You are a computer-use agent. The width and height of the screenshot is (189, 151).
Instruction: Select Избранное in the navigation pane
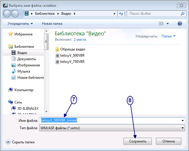coord(24,34)
